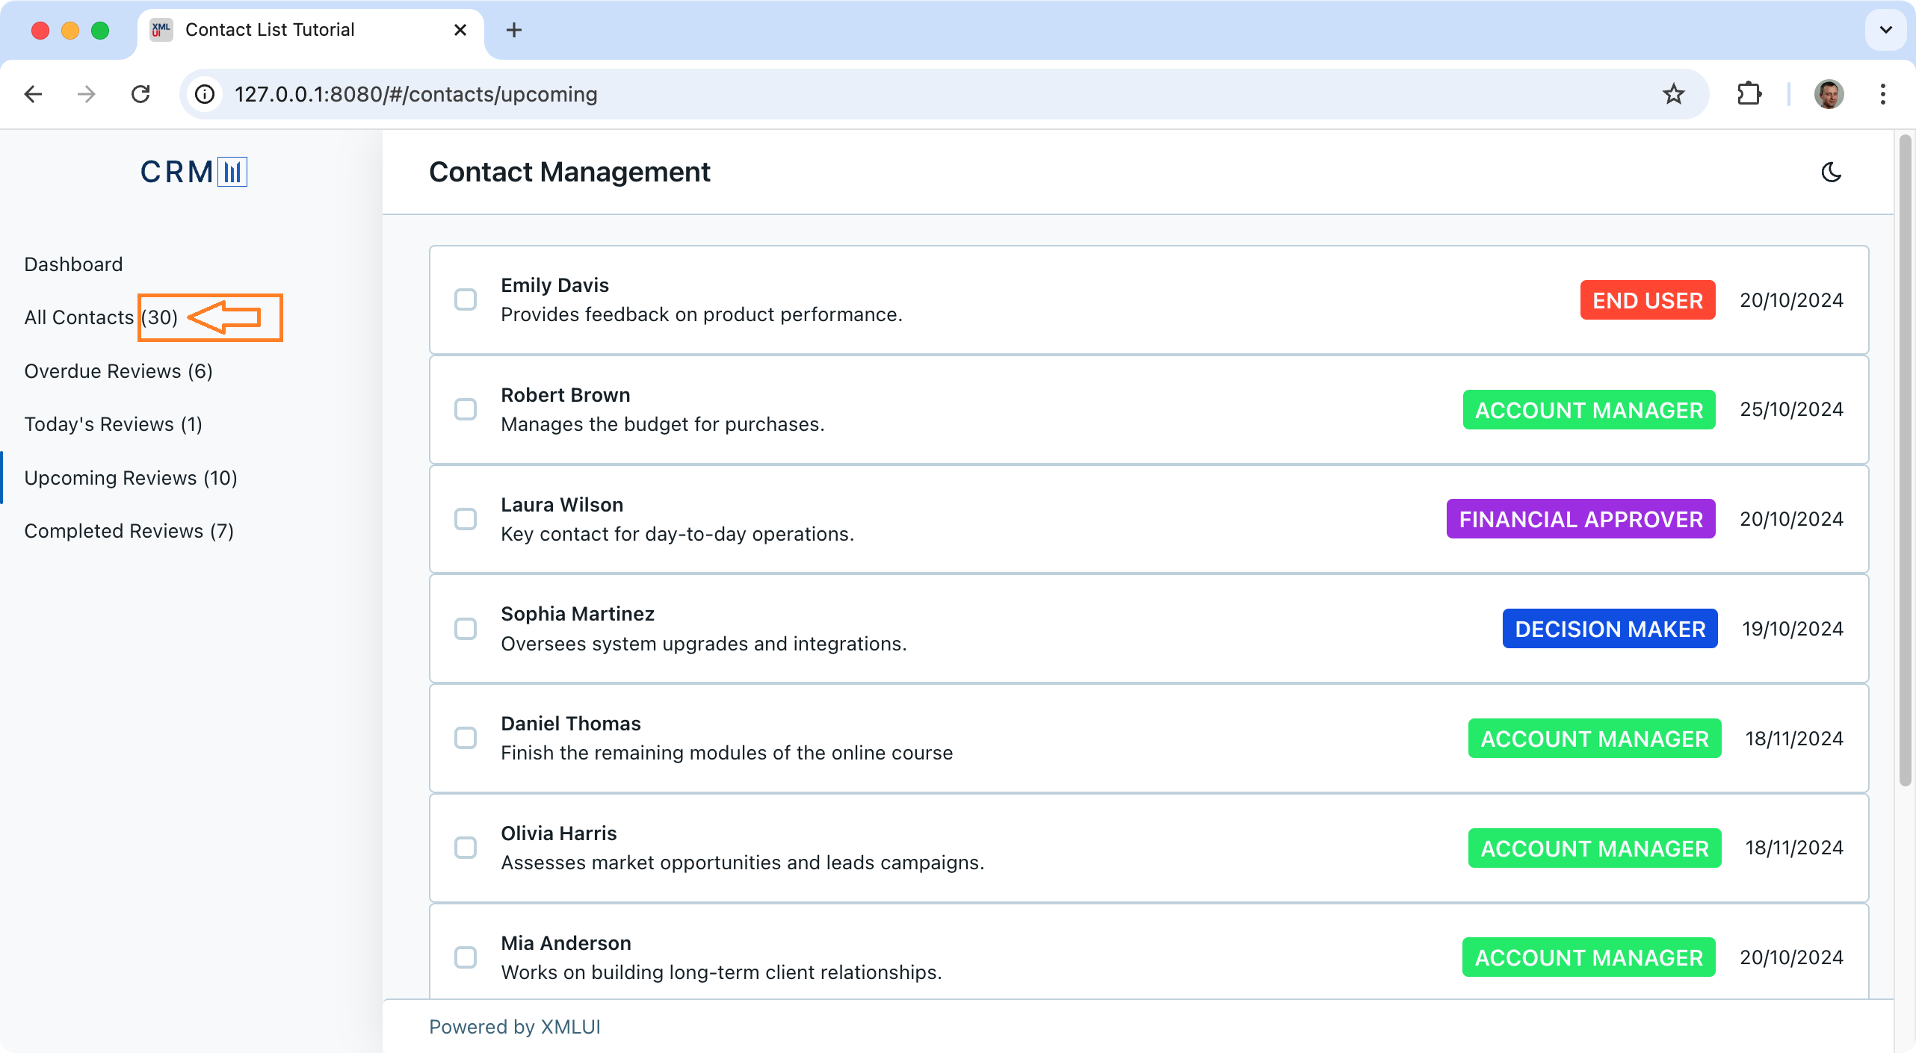1916x1053 pixels.
Task: Follow the Powered by XMLUI footer link
Action: tap(514, 1027)
